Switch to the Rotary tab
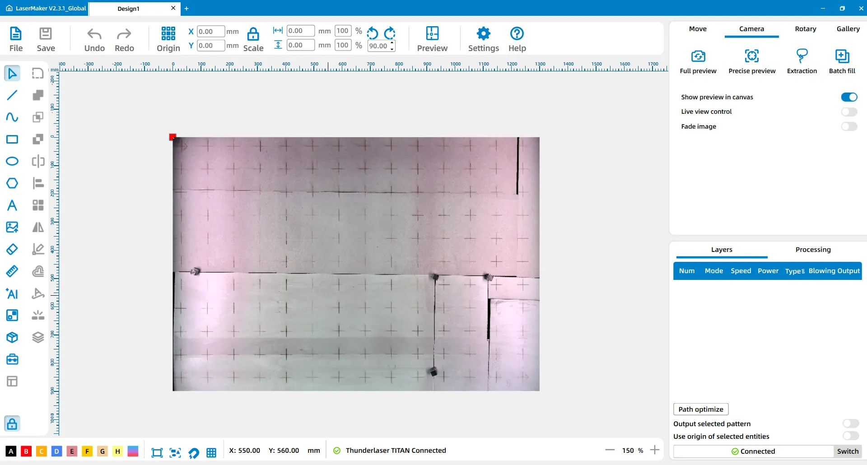This screenshot has height=465, width=867. (805, 29)
